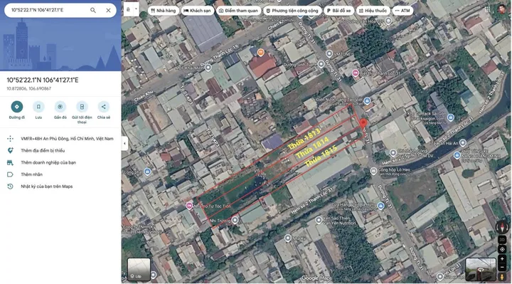Filter by Hiệu thuốc chip
This screenshot has width=512, height=284.
(x=373, y=11)
